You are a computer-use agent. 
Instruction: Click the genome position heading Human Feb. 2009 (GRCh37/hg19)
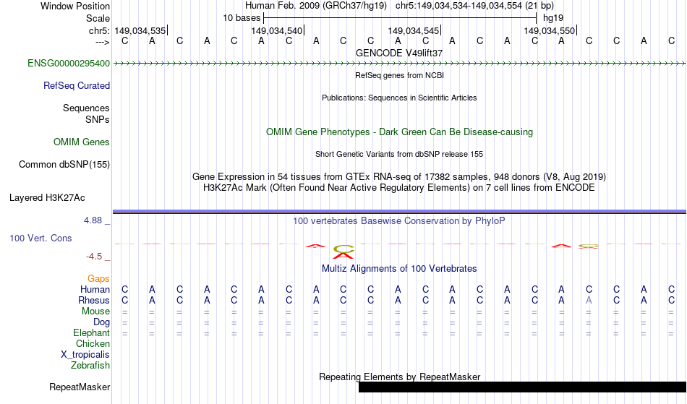pos(316,6)
